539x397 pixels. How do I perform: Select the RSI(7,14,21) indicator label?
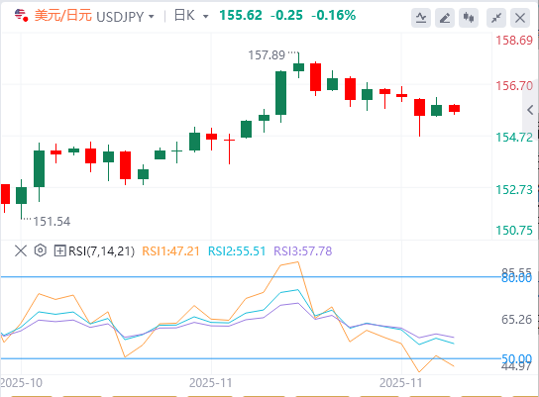[x=101, y=251]
